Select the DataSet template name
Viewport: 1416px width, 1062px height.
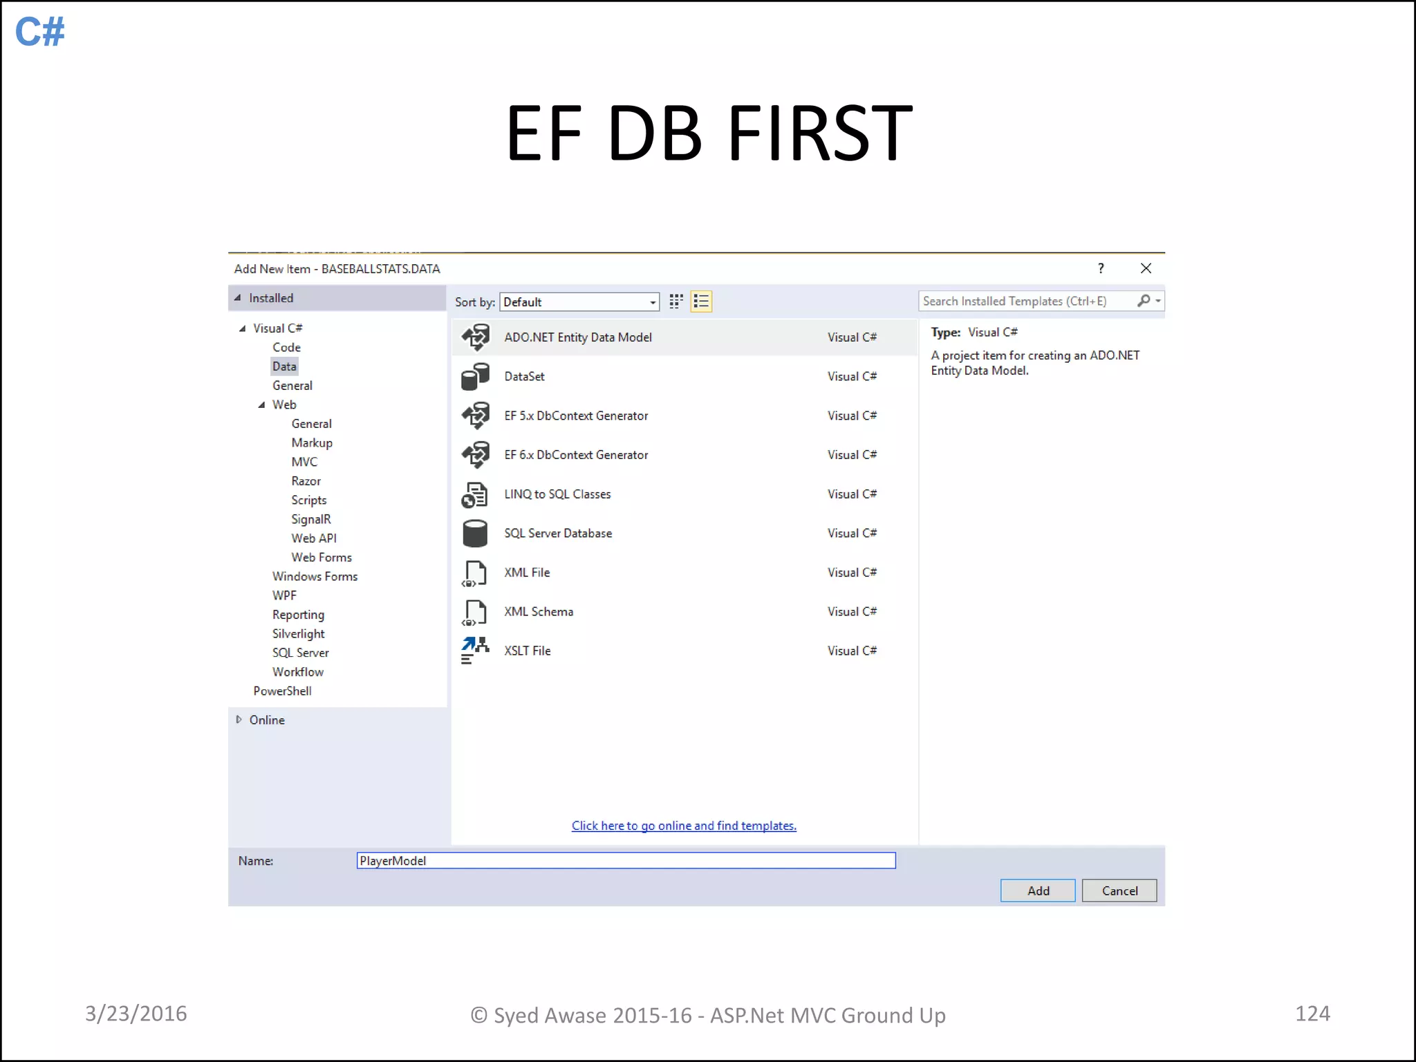pyautogui.click(x=524, y=377)
